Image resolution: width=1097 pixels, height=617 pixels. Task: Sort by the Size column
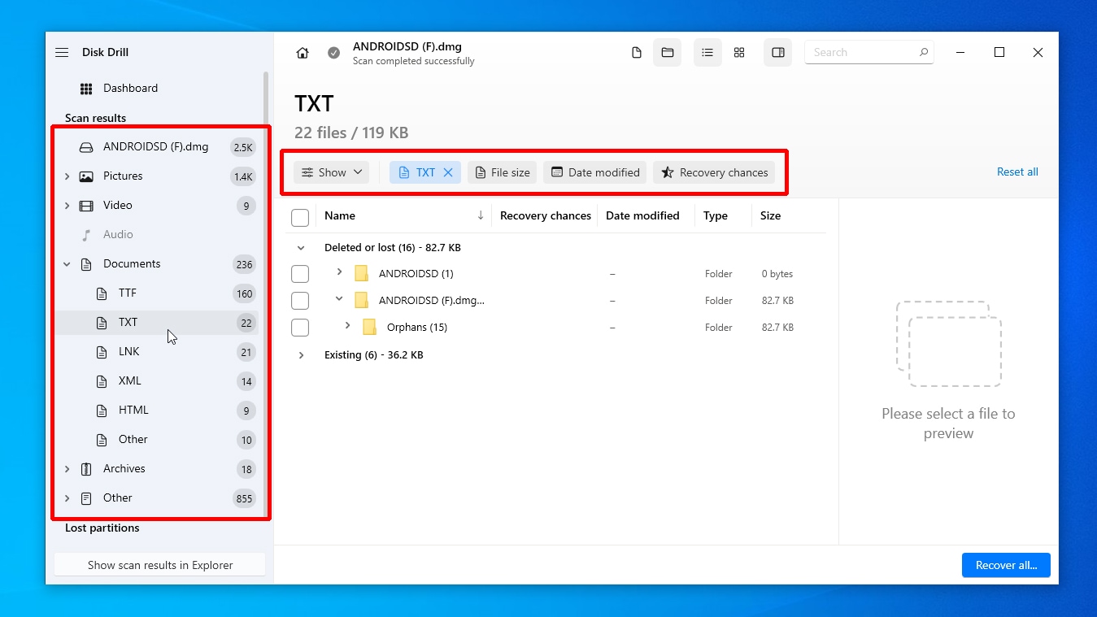point(770,215)
